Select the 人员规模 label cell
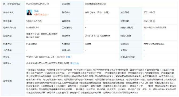 (13, 50)
